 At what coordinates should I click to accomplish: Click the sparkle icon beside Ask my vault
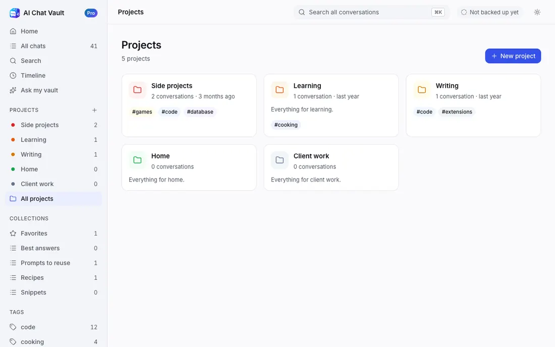click(13, 90)
